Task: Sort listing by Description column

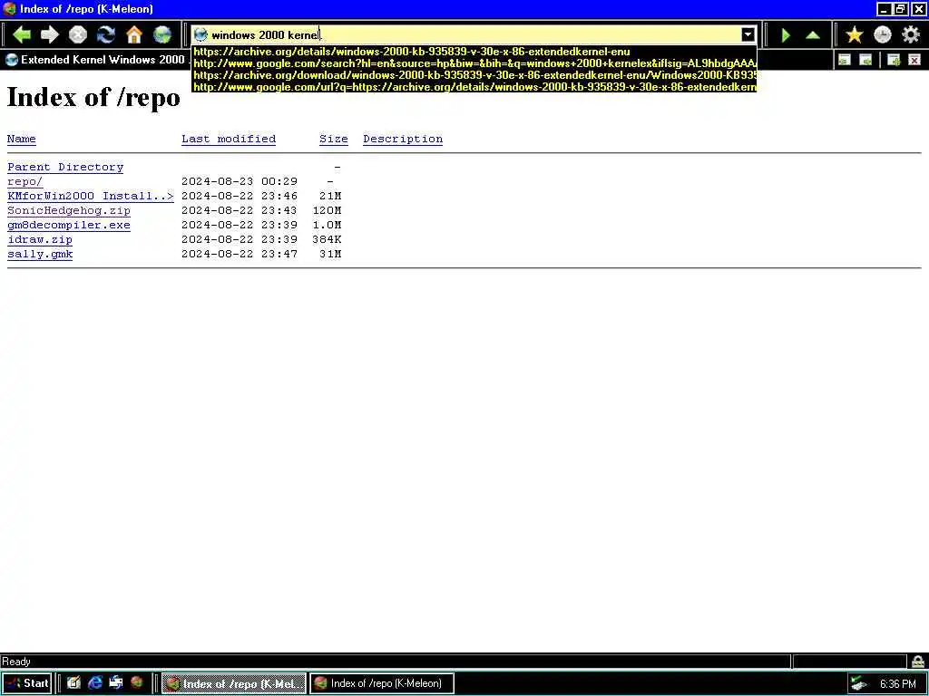Action: click(403, 139)
